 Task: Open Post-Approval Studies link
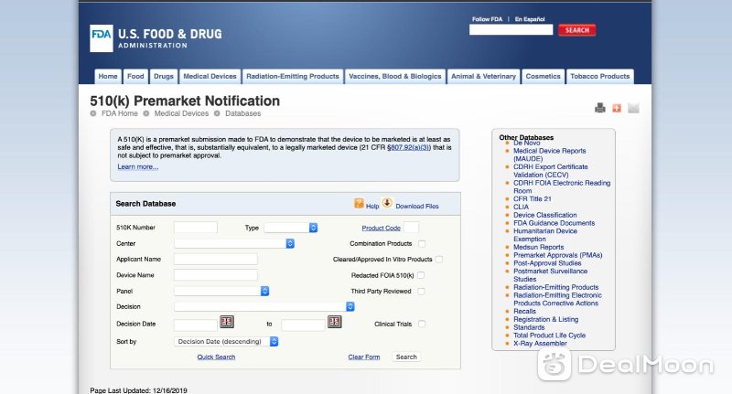[547, 263]
